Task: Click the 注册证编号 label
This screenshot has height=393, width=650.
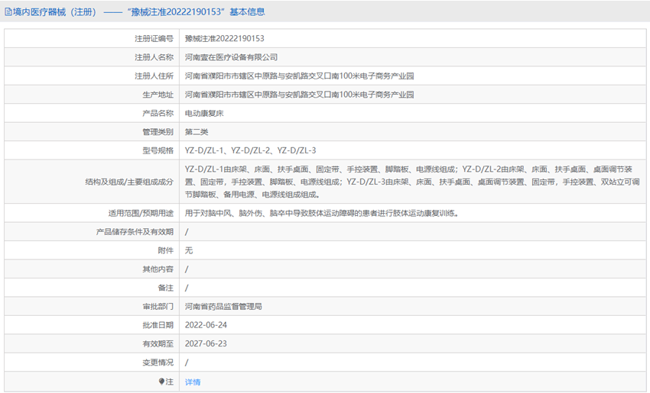Action: (154, 38)
